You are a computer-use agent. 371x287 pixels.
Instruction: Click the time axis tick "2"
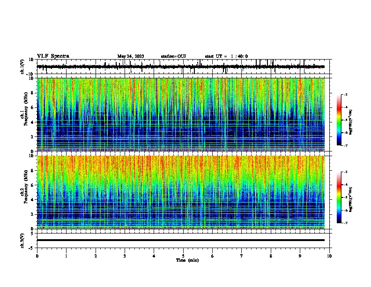tap(96, 256)
